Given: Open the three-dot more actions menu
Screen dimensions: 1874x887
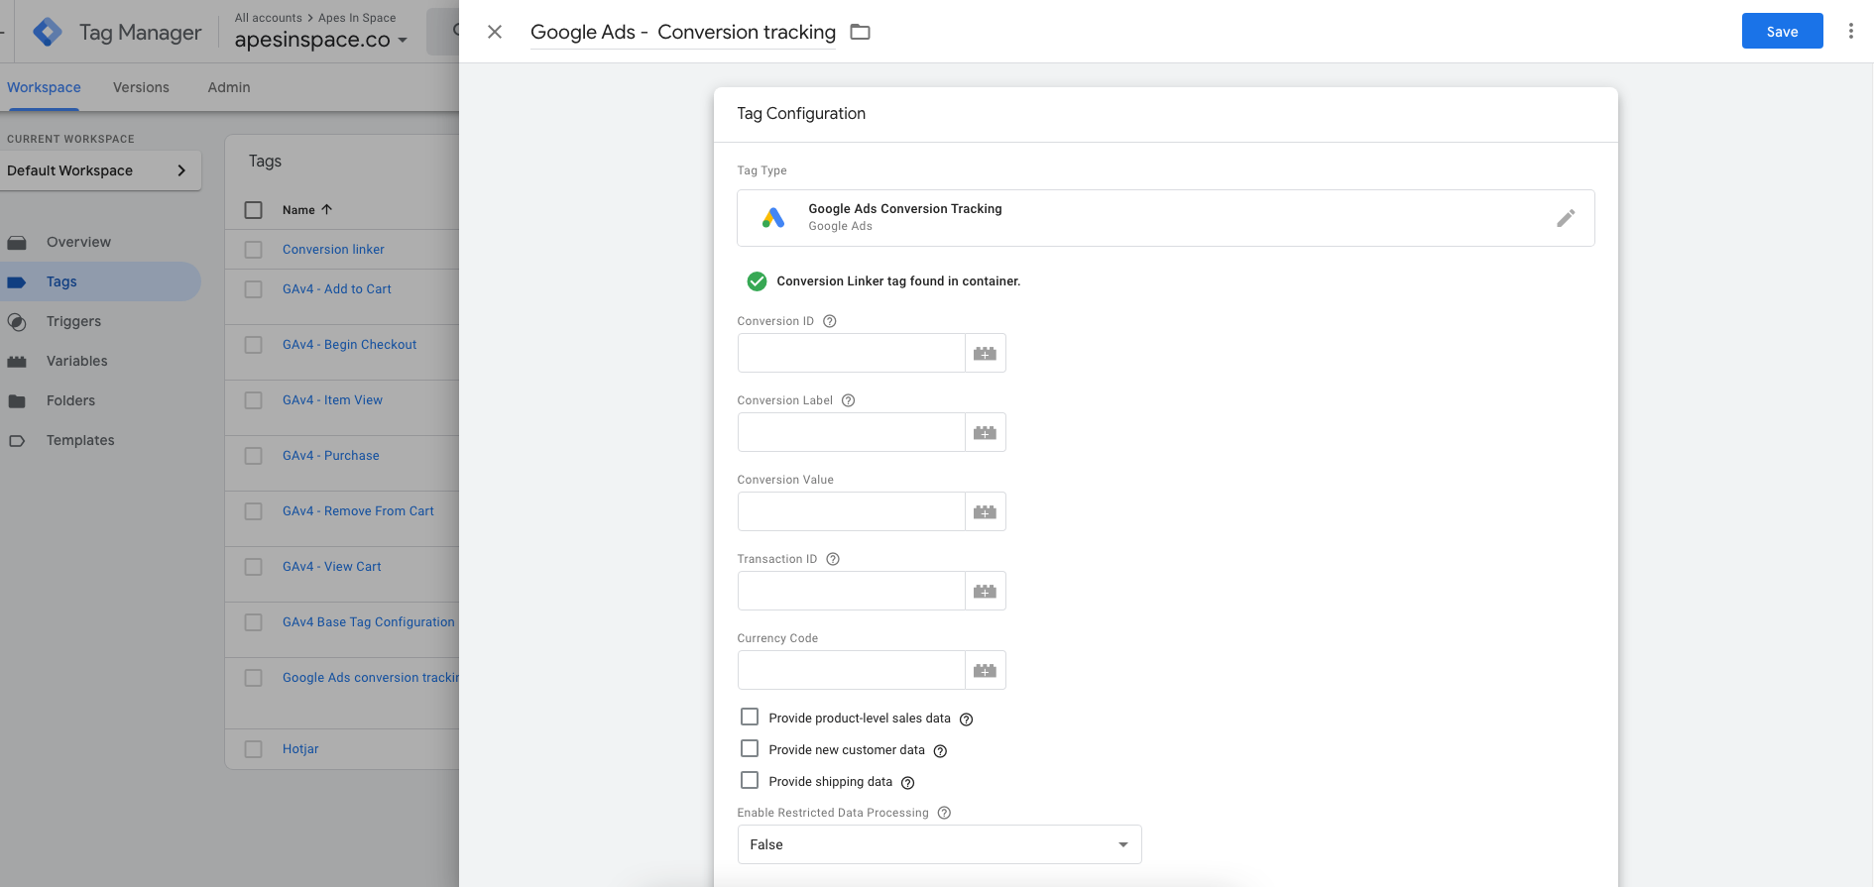Looking at the screenshot, I should click(x=1850, y=31).
